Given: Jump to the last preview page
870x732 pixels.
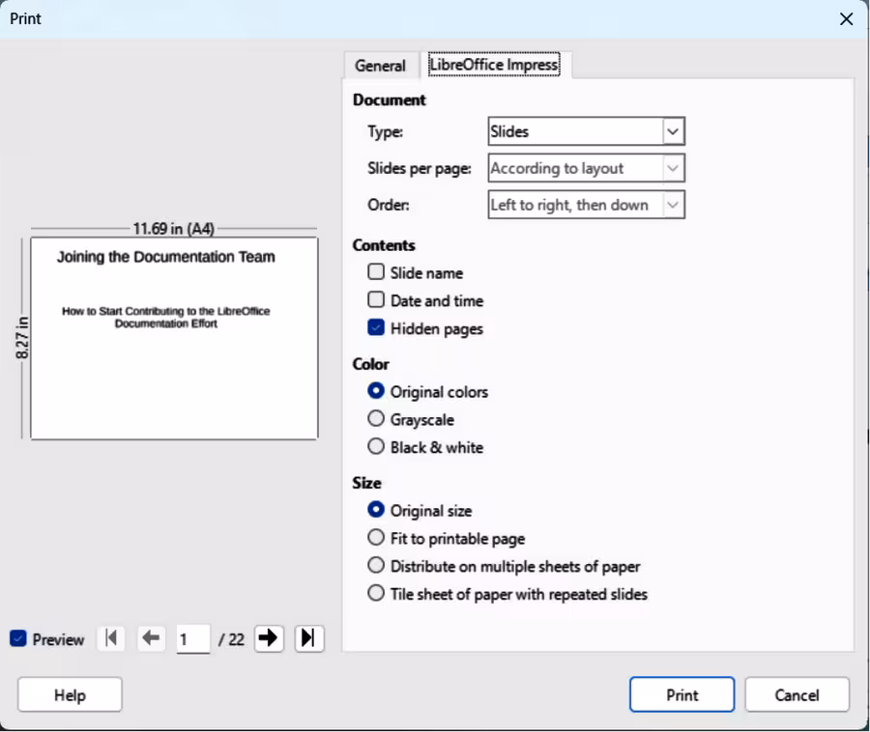Looking at the screenshot, I should [309, 638].
